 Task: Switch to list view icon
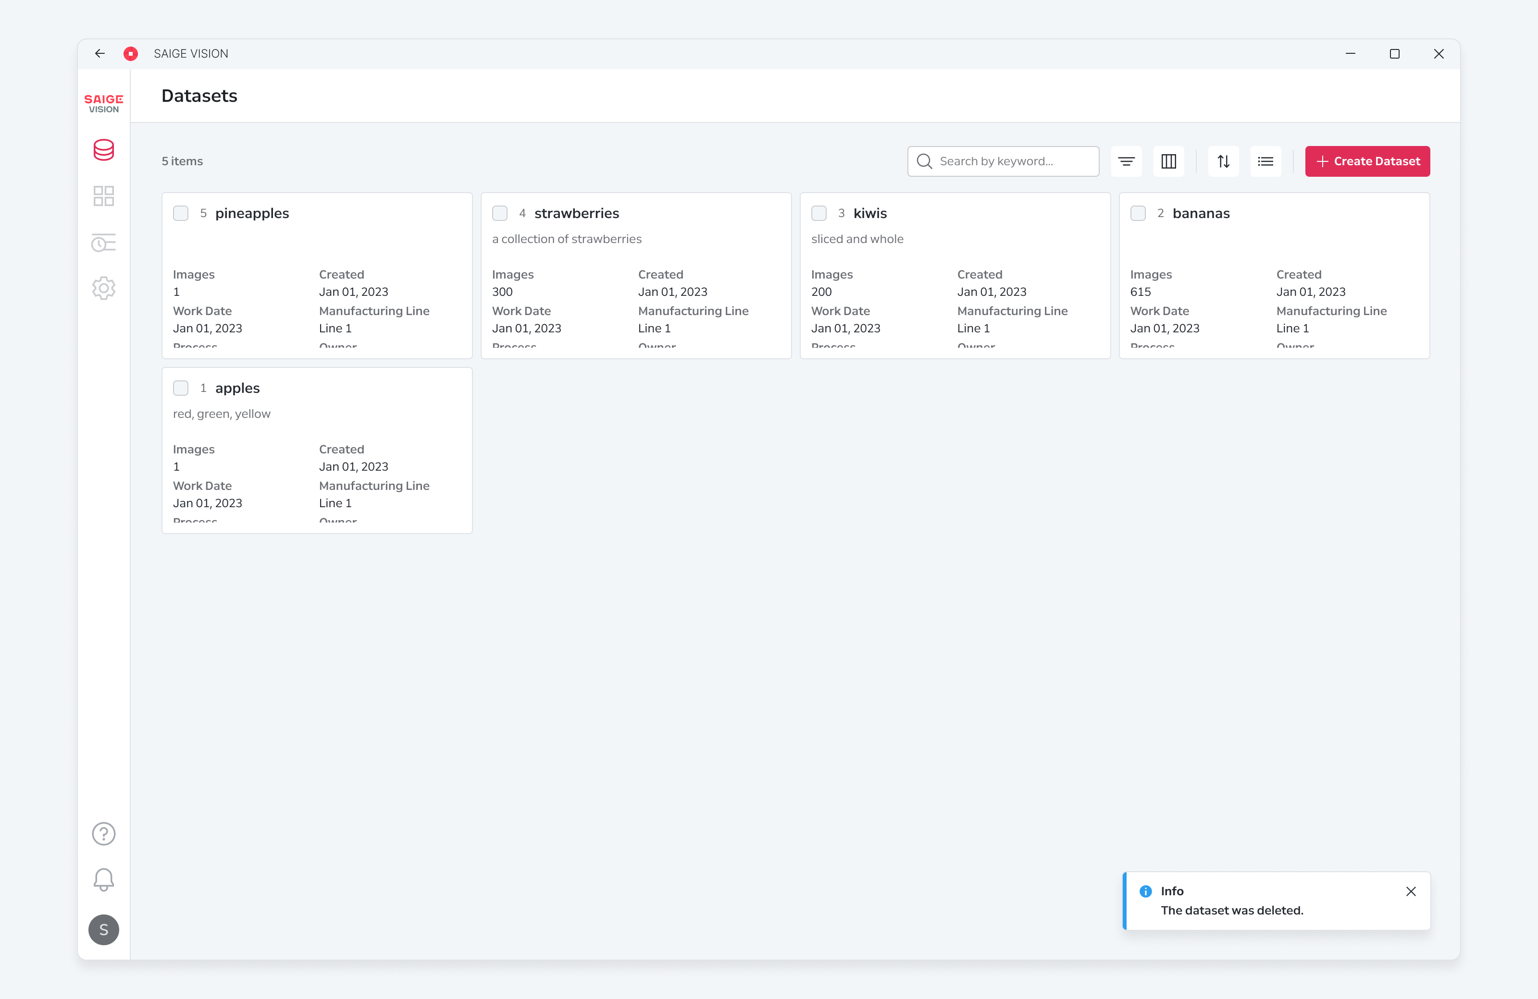coord(1265,161)
